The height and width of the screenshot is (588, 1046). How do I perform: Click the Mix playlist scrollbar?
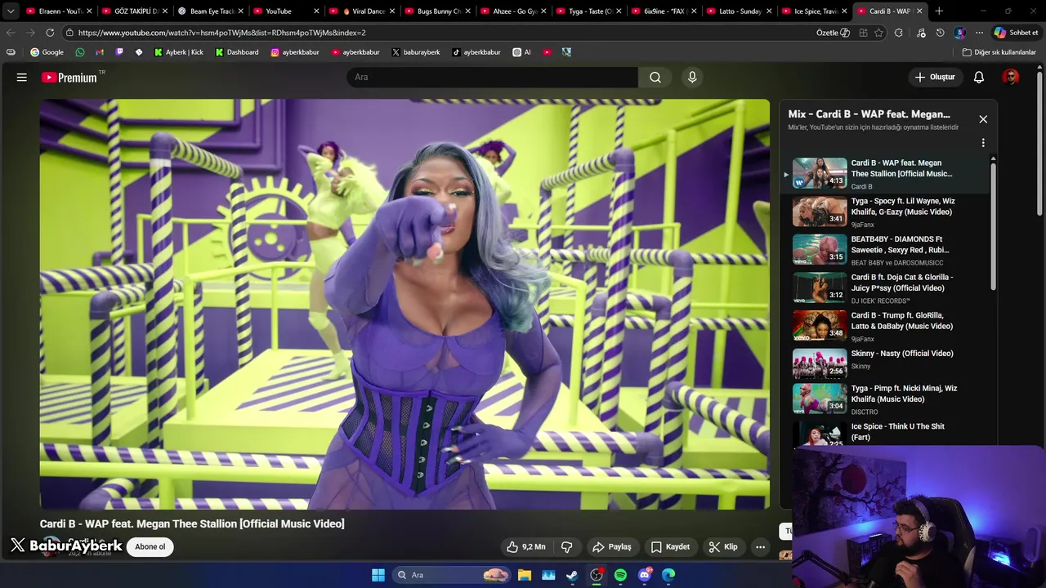(x=994, y=225)
